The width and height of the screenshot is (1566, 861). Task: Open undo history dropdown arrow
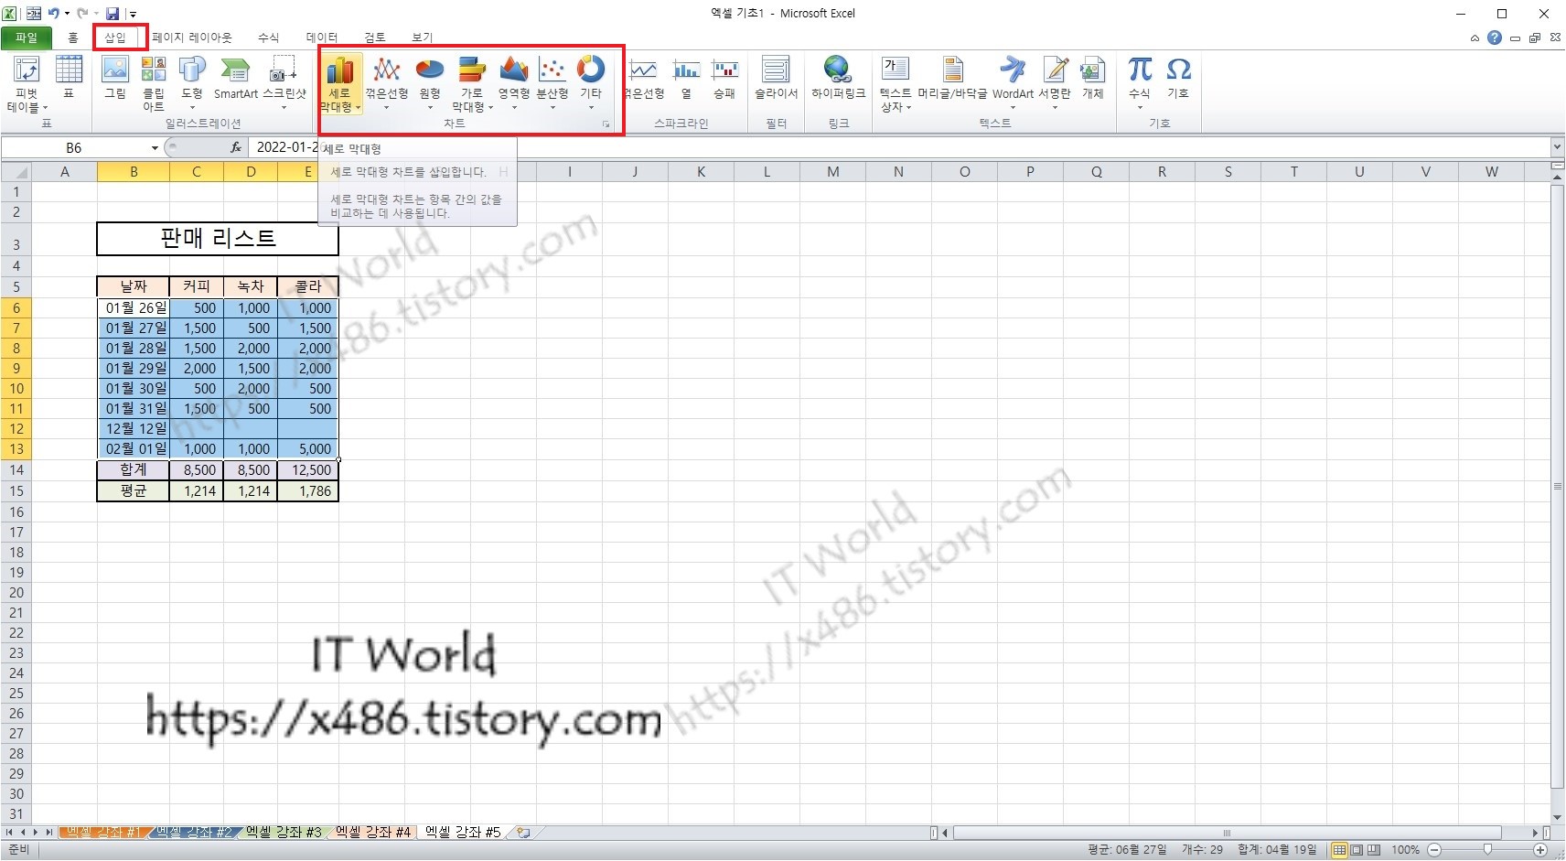click(67, 14)
